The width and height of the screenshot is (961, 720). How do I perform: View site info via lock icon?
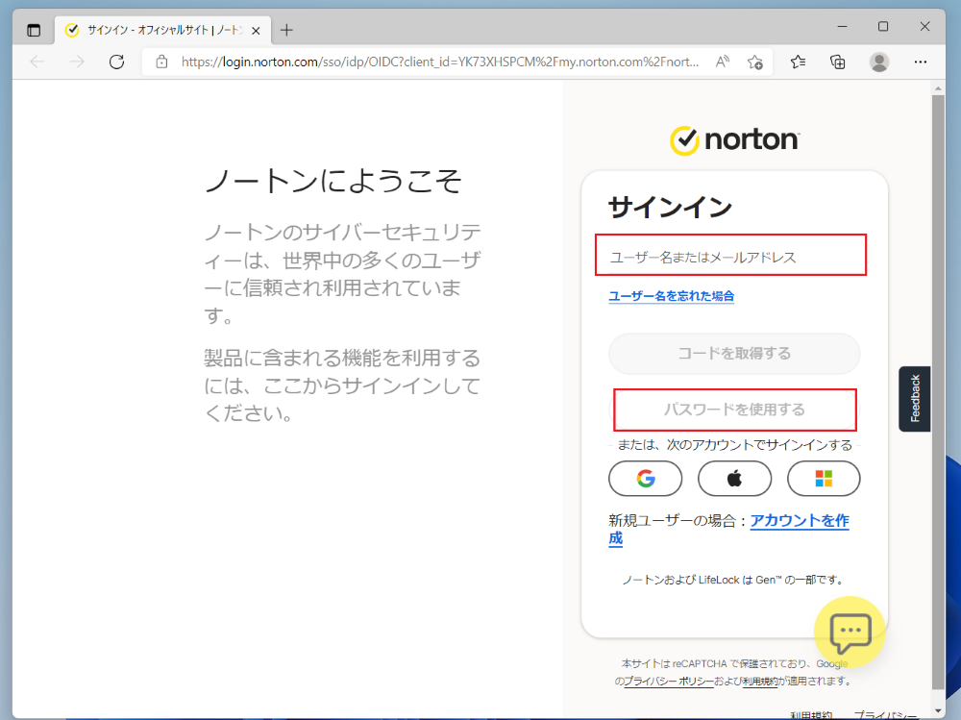click(x=161, y=62)
